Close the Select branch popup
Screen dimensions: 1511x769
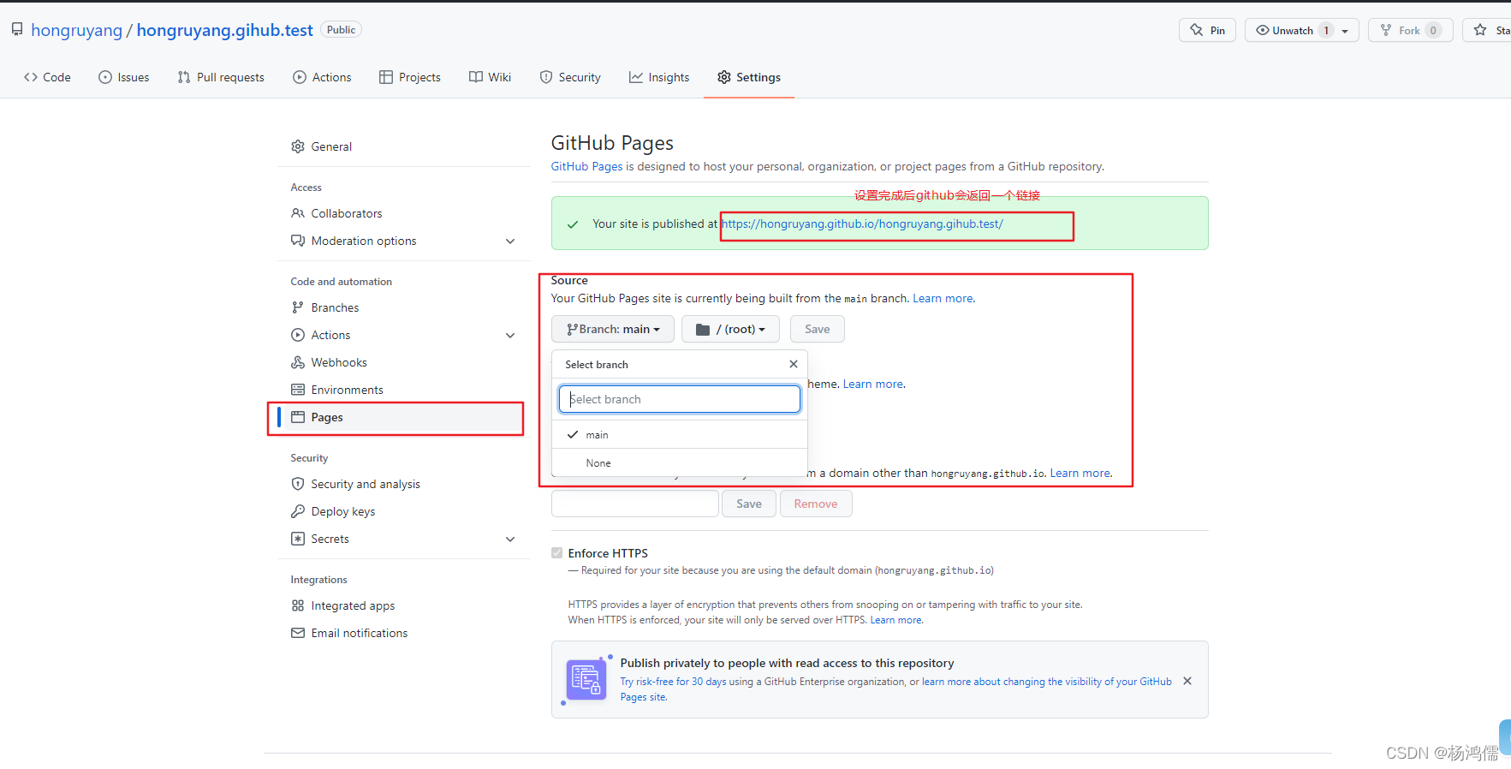coord(794,364)
